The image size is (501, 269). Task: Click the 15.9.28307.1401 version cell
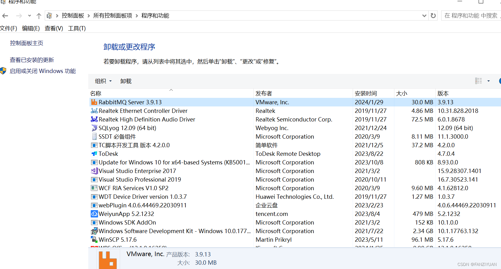click(x=459, y=171)
